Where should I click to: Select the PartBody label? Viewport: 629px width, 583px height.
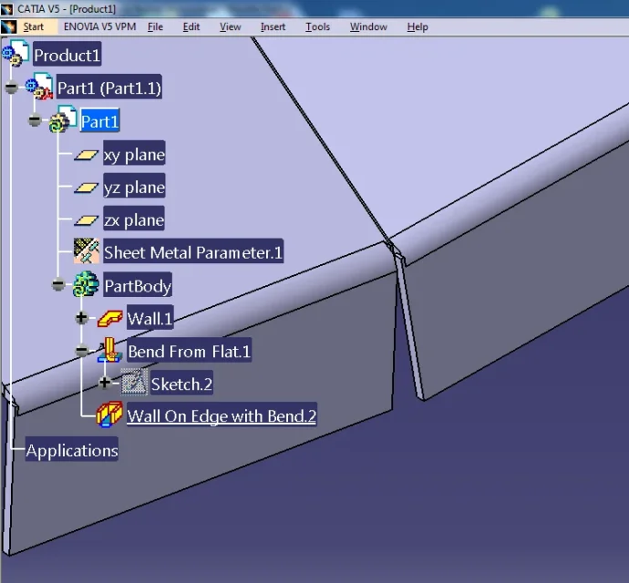pyautogui.click(x=138, y=285)
